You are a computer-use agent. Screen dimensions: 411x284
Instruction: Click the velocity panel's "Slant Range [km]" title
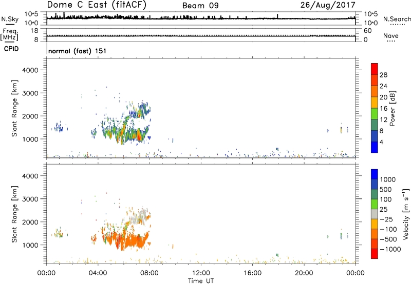tap(14, 214)
